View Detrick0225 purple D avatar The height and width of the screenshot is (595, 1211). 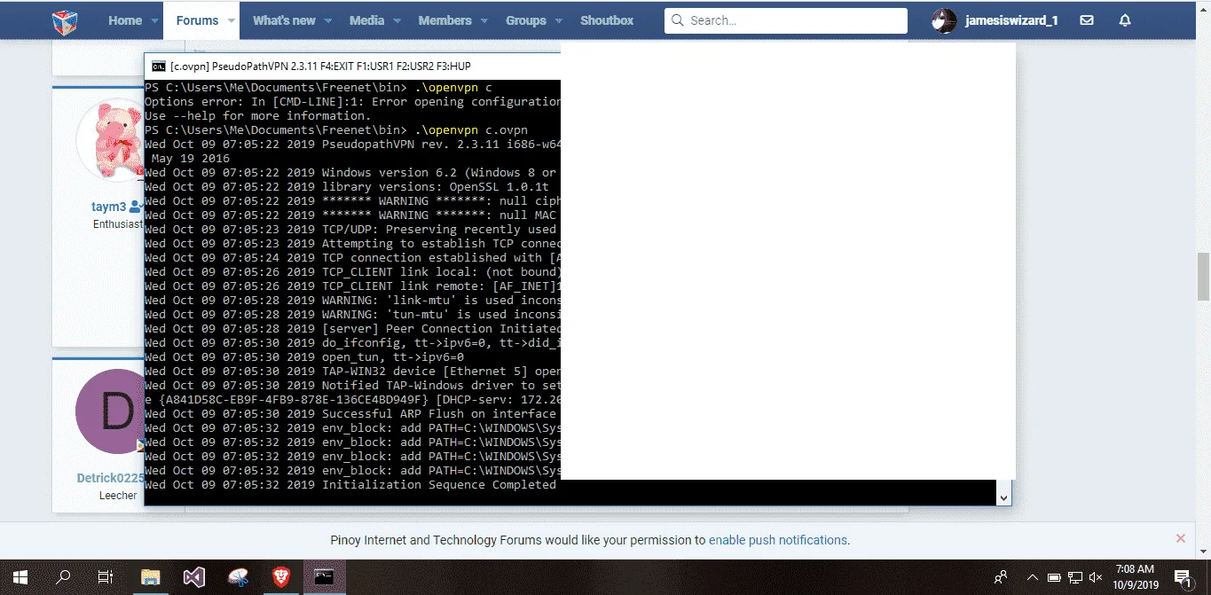(110, 411)
